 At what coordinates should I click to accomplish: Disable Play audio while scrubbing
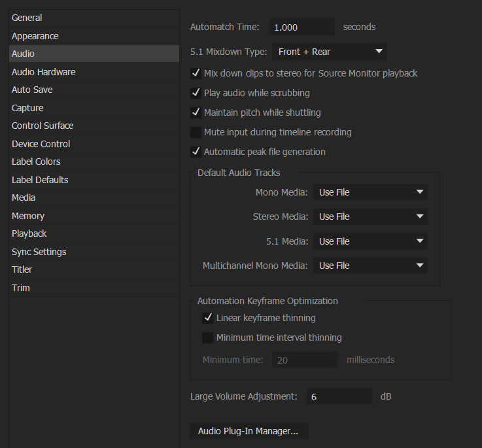[x=196, y=93]
